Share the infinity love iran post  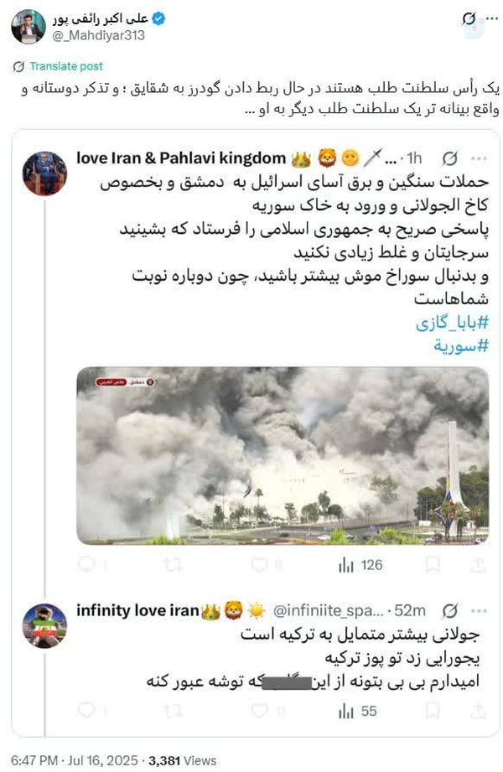(478, 711)
